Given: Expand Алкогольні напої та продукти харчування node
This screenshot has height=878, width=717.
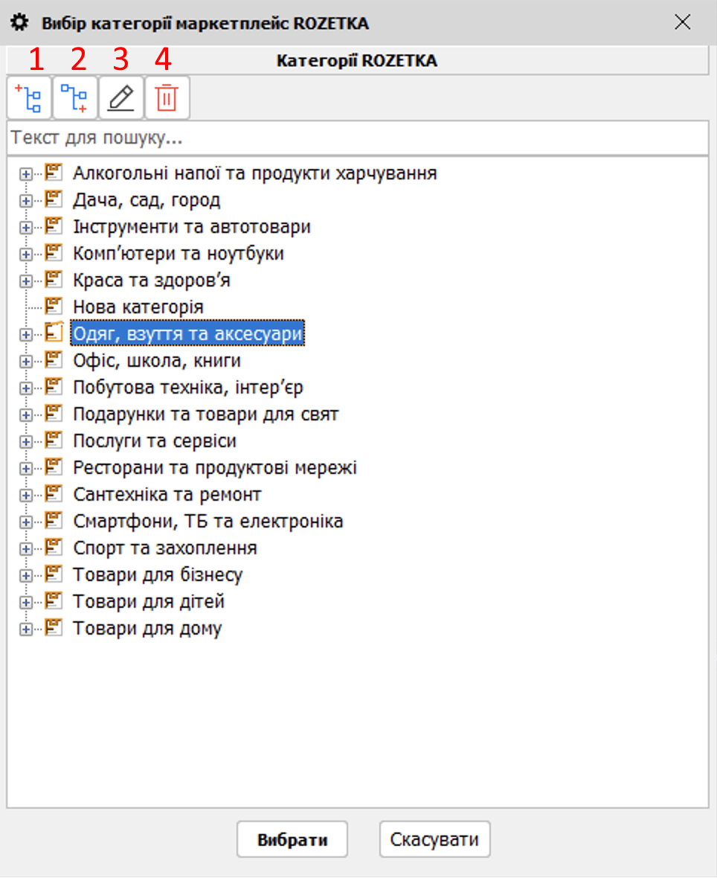Looking at the screenshot, I should coord(26,174).
